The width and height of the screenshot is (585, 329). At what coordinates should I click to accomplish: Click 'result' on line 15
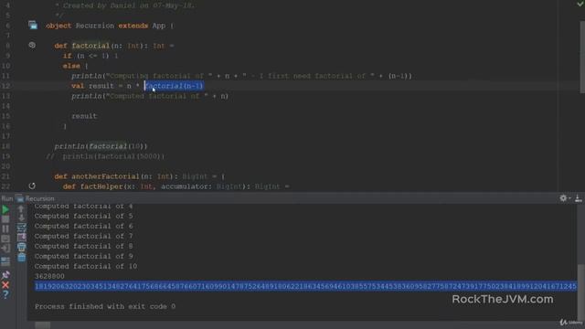click(84, 116)
